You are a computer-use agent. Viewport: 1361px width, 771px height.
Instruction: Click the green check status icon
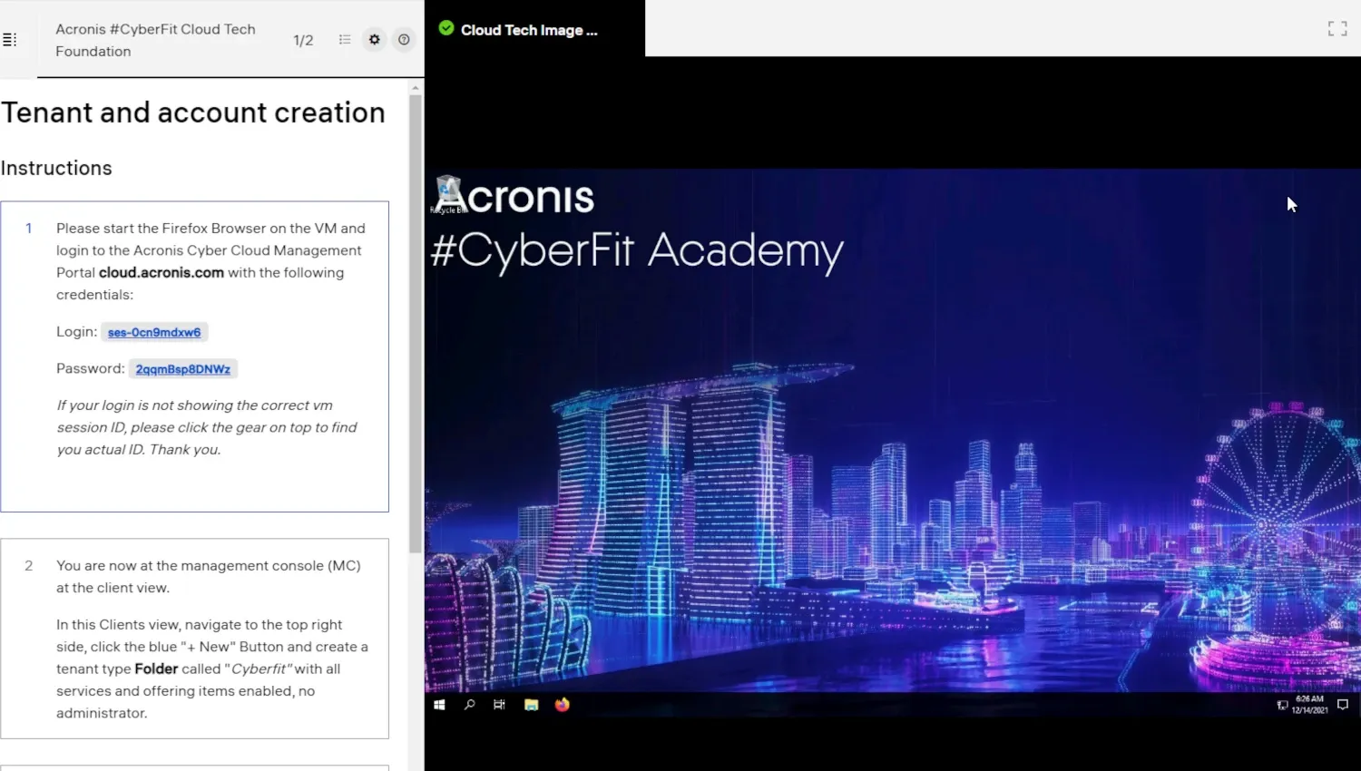tap(446, 28)
